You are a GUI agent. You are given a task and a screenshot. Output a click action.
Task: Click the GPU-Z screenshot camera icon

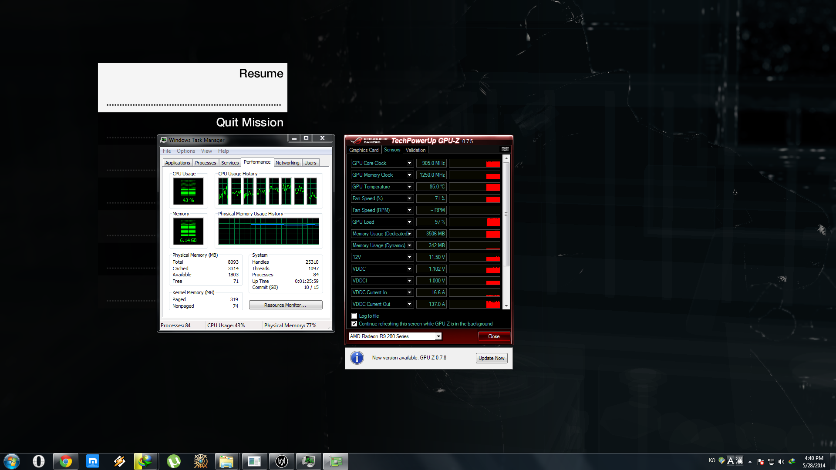[505, 149]
